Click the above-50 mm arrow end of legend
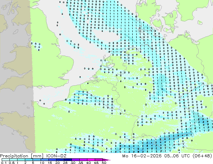This screenshot has width=213, height=164. coord(106,160)
